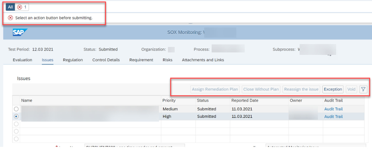Open Attachments and Links tab
Viewport: 372px width, 150px height.
[203, 60]
